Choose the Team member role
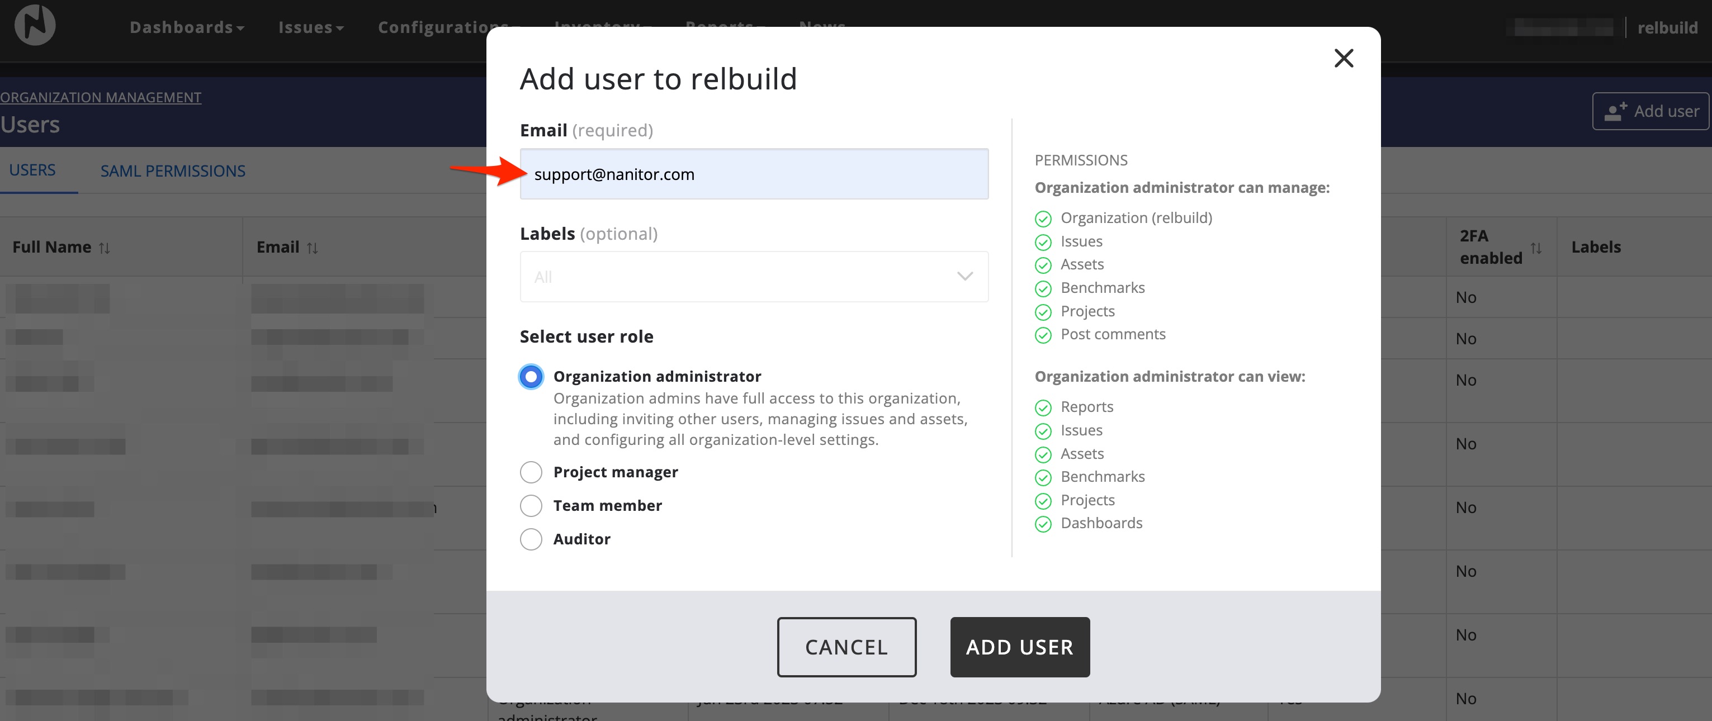1712x721 pixels. 531,506
